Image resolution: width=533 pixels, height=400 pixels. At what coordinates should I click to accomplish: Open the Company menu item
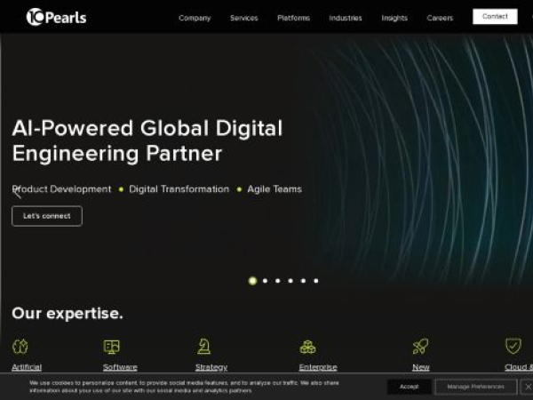195,18
